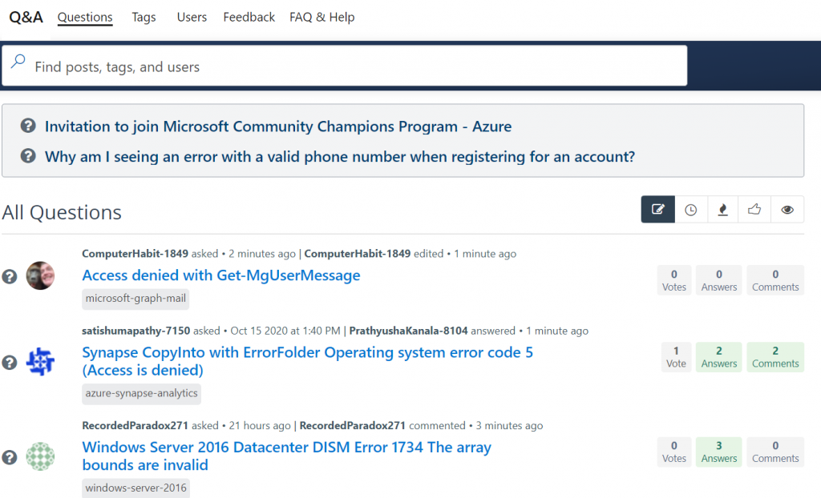Sort questions by clock icon
The width and height of the screenshot is (821, 498).
point(690,210)
